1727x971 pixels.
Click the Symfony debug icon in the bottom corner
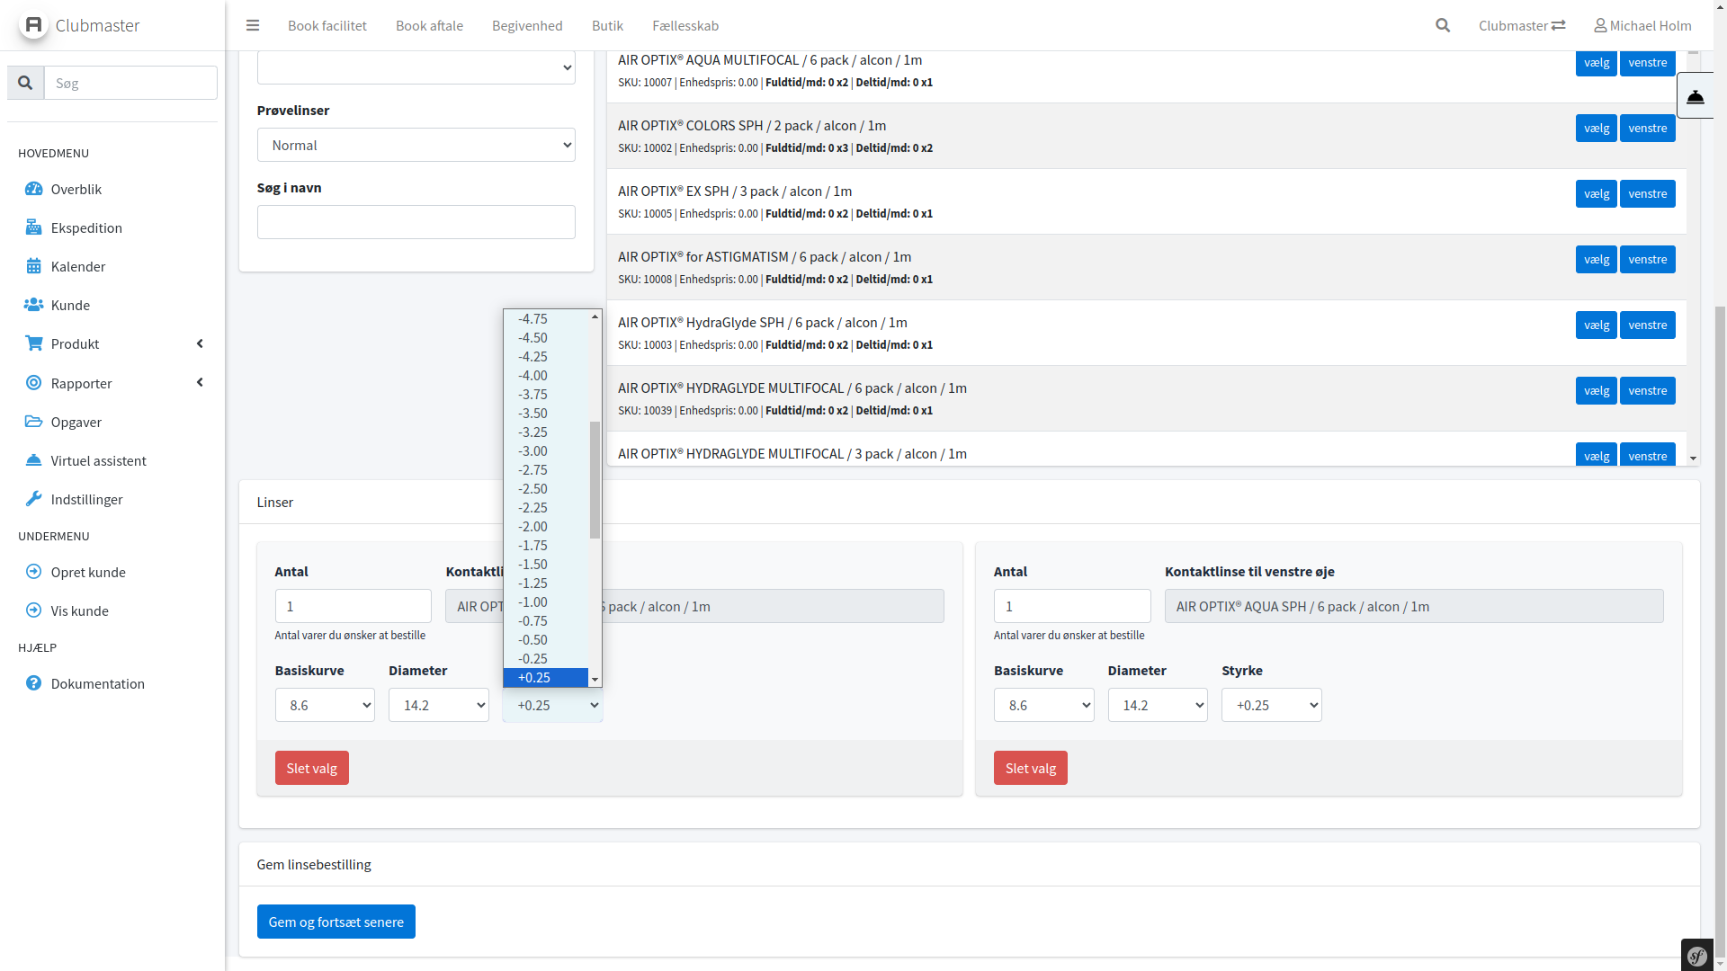(x=1696, y=956)
